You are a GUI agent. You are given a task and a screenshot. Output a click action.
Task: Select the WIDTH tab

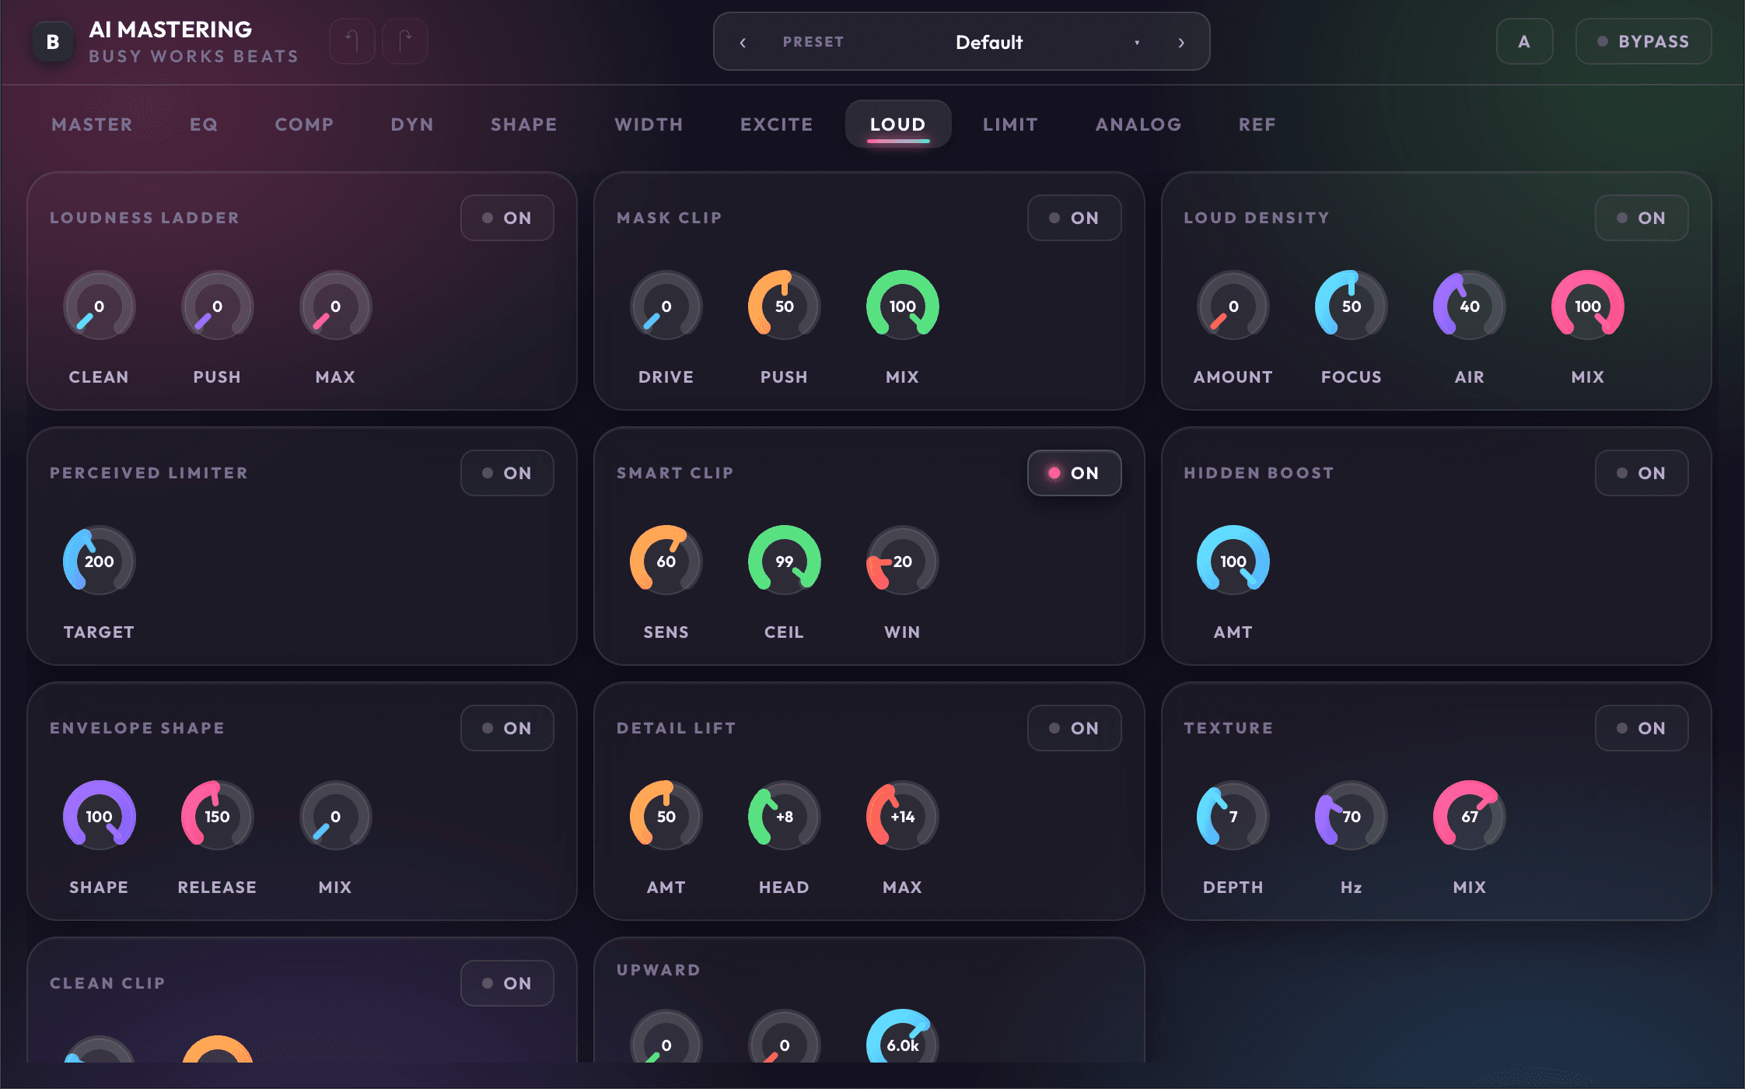(649, 124)
